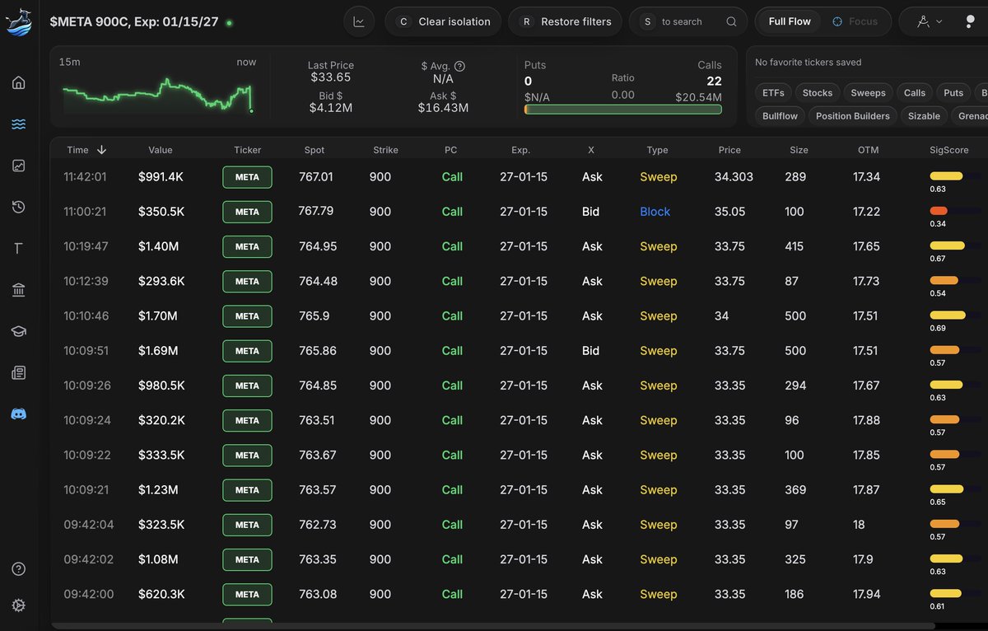Select the Position Builders filter chip

coord(852,116)
